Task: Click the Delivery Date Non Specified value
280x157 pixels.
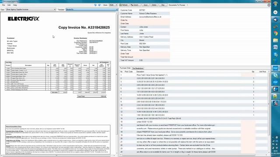Action: pyautogui.click(x=144, y=47)
